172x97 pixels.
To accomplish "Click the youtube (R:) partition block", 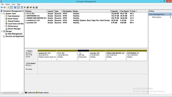I will coord(97,55).
